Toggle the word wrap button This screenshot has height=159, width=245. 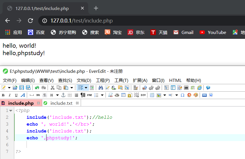80,88
